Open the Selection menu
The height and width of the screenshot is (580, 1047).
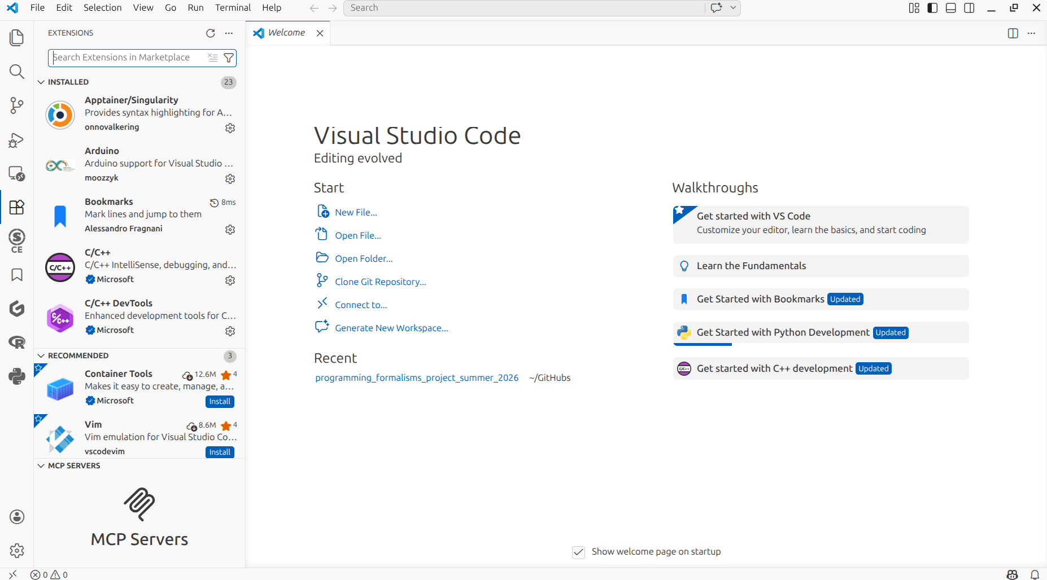pyautogui.click(x=103, y=8)
